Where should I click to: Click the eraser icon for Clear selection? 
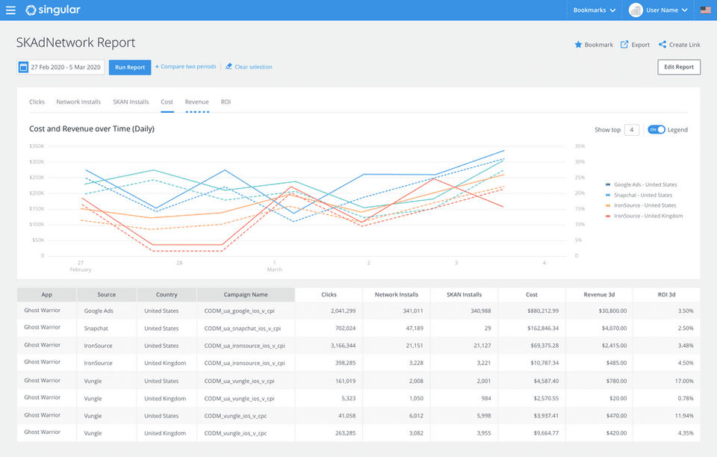(x=229, y=66)
